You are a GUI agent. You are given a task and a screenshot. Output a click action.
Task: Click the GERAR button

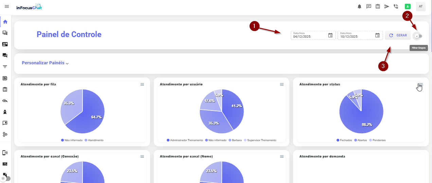(x=398, y=35)
